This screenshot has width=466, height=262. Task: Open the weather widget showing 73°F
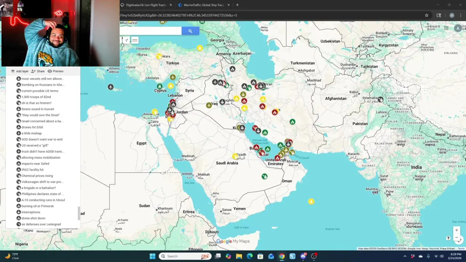tap(12, 256)
